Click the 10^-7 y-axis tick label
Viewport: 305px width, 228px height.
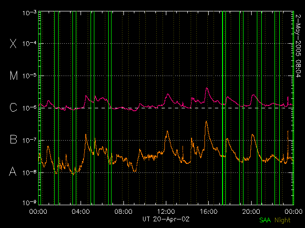click(30, 141)
